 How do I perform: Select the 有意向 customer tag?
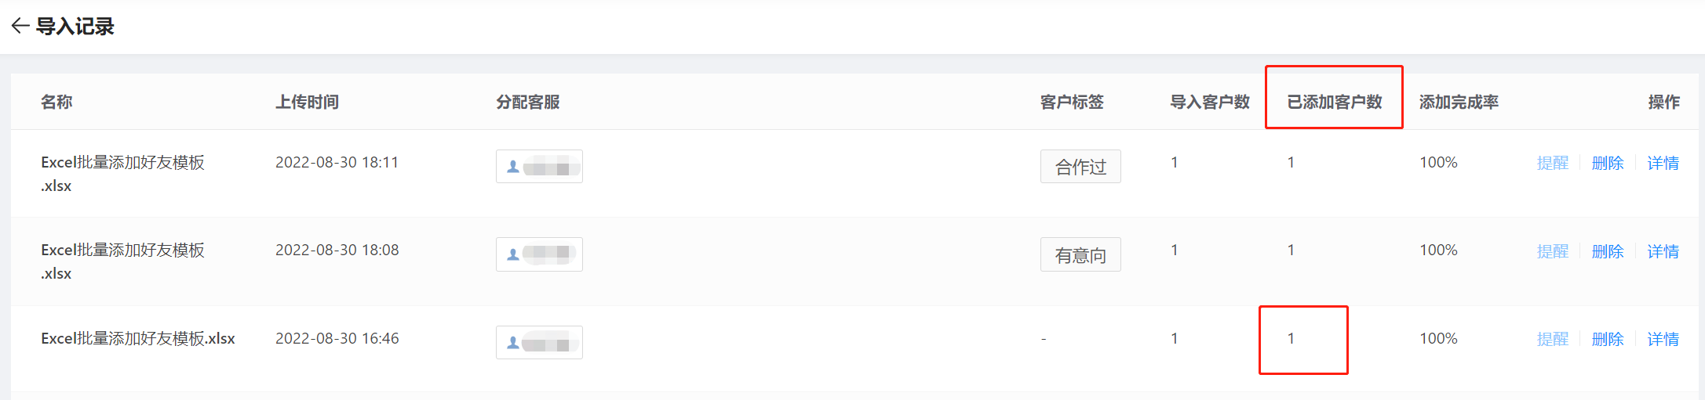tap(1080, 254)
